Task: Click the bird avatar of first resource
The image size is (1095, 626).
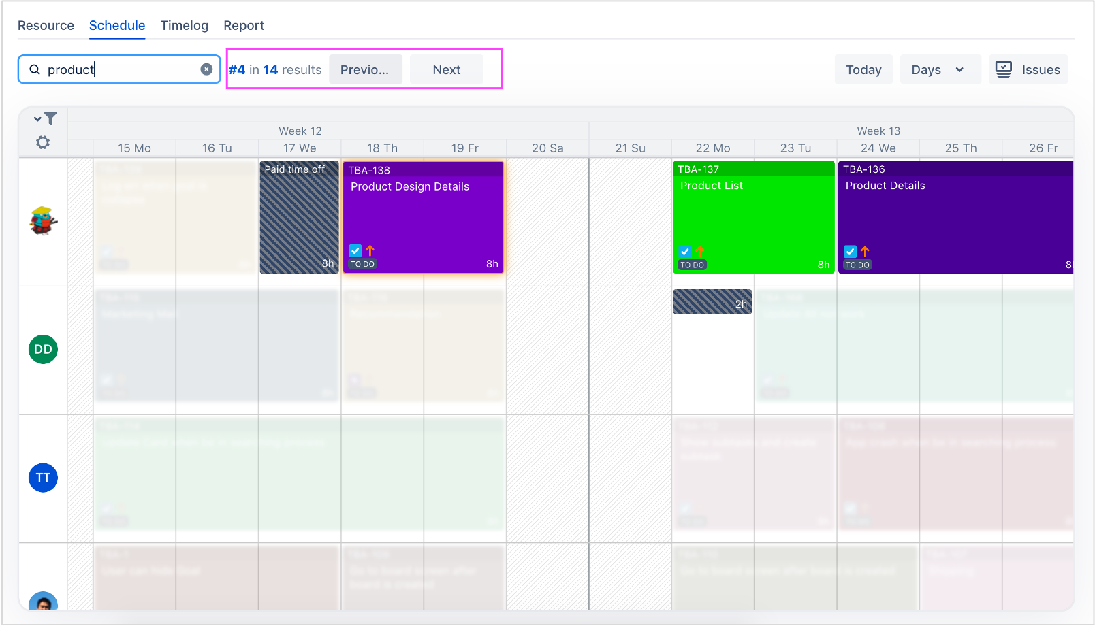Action: [43, 220]
